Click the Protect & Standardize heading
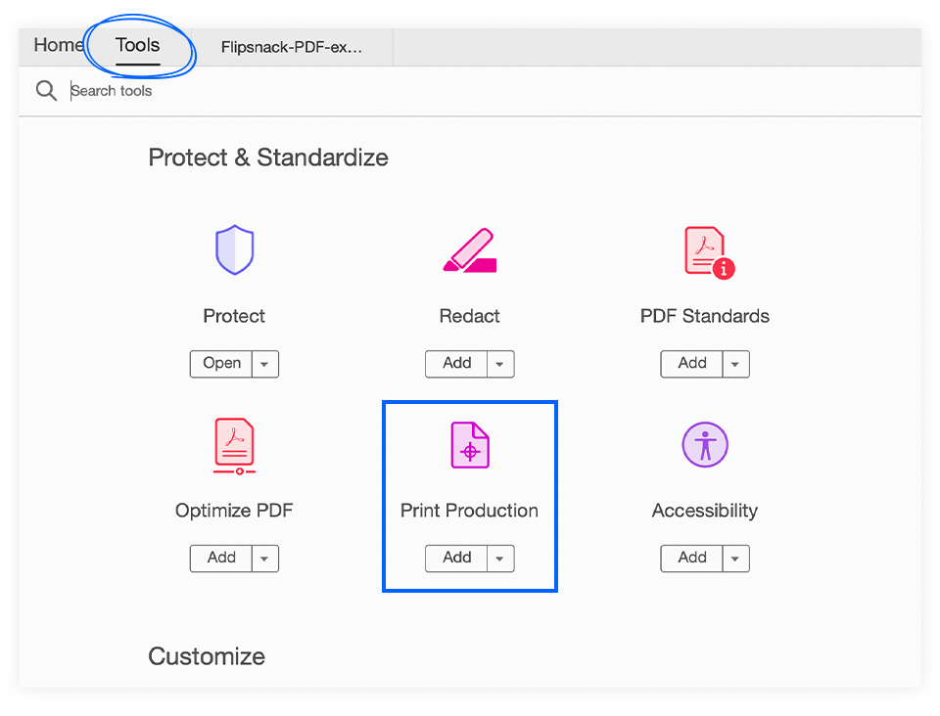Screen dimensions: 940x716 (268, 157)
